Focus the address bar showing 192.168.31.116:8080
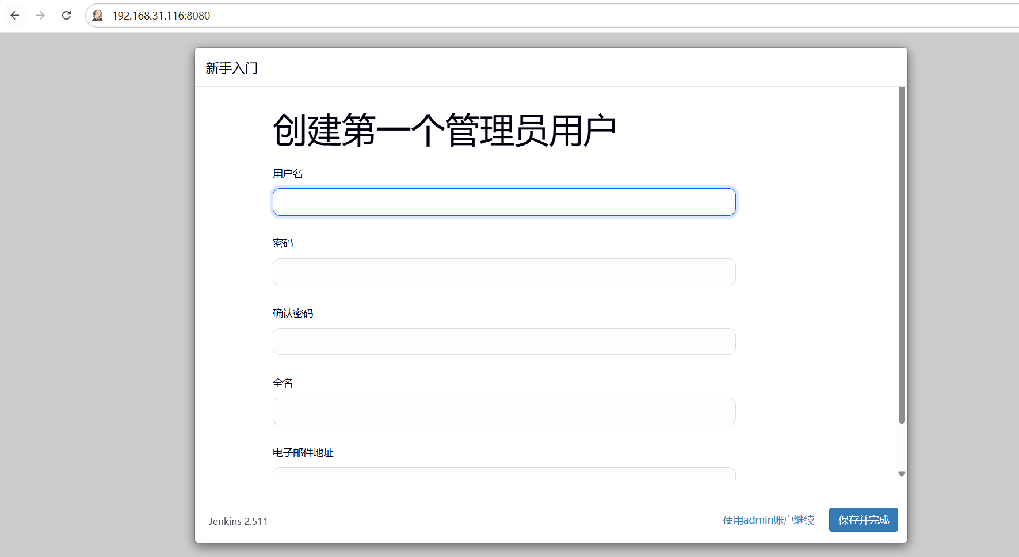Screen dimensions: 1019x557 [x=552, y=16]
